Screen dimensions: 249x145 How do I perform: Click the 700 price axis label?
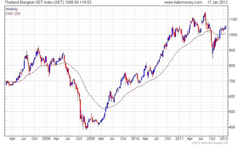pyautogui.click(x=232, y=81)
